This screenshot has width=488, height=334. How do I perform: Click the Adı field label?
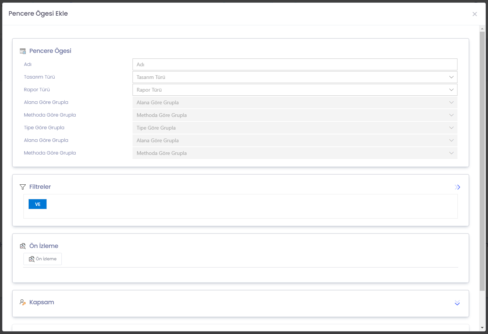coord(28,64)
